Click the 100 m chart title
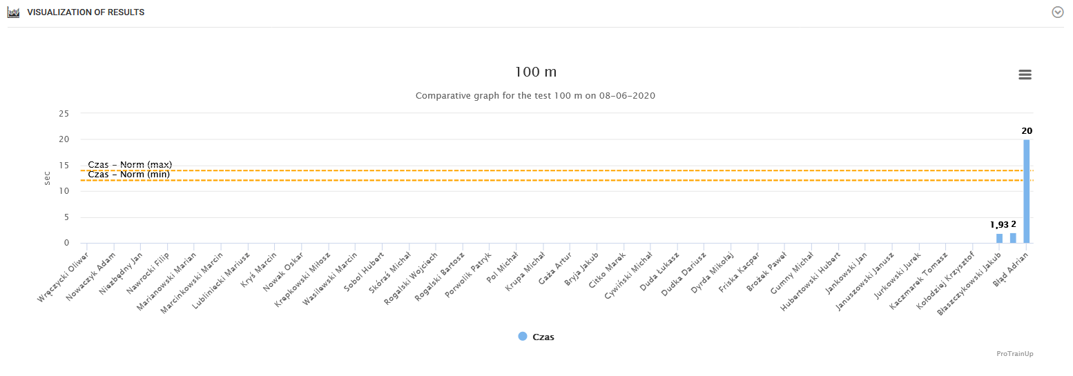This screenshot has width=1073, height=376. [536, 72]
